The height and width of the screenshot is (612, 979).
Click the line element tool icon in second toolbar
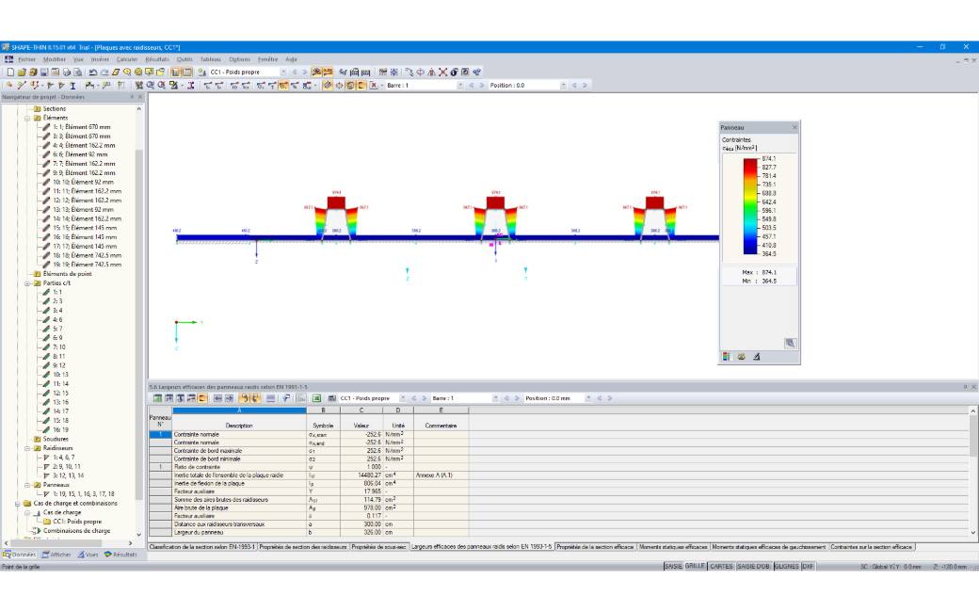click(22, 85)
